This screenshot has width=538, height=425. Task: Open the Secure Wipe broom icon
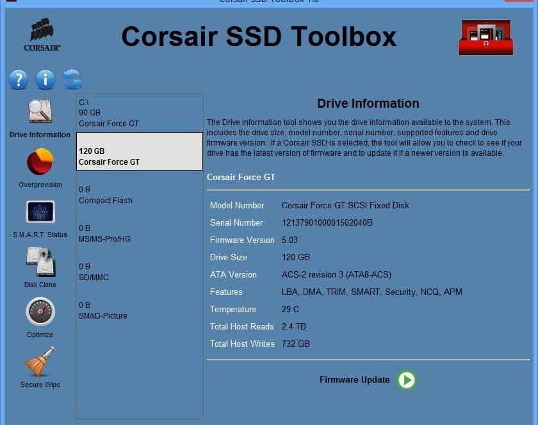coord(40,362)
